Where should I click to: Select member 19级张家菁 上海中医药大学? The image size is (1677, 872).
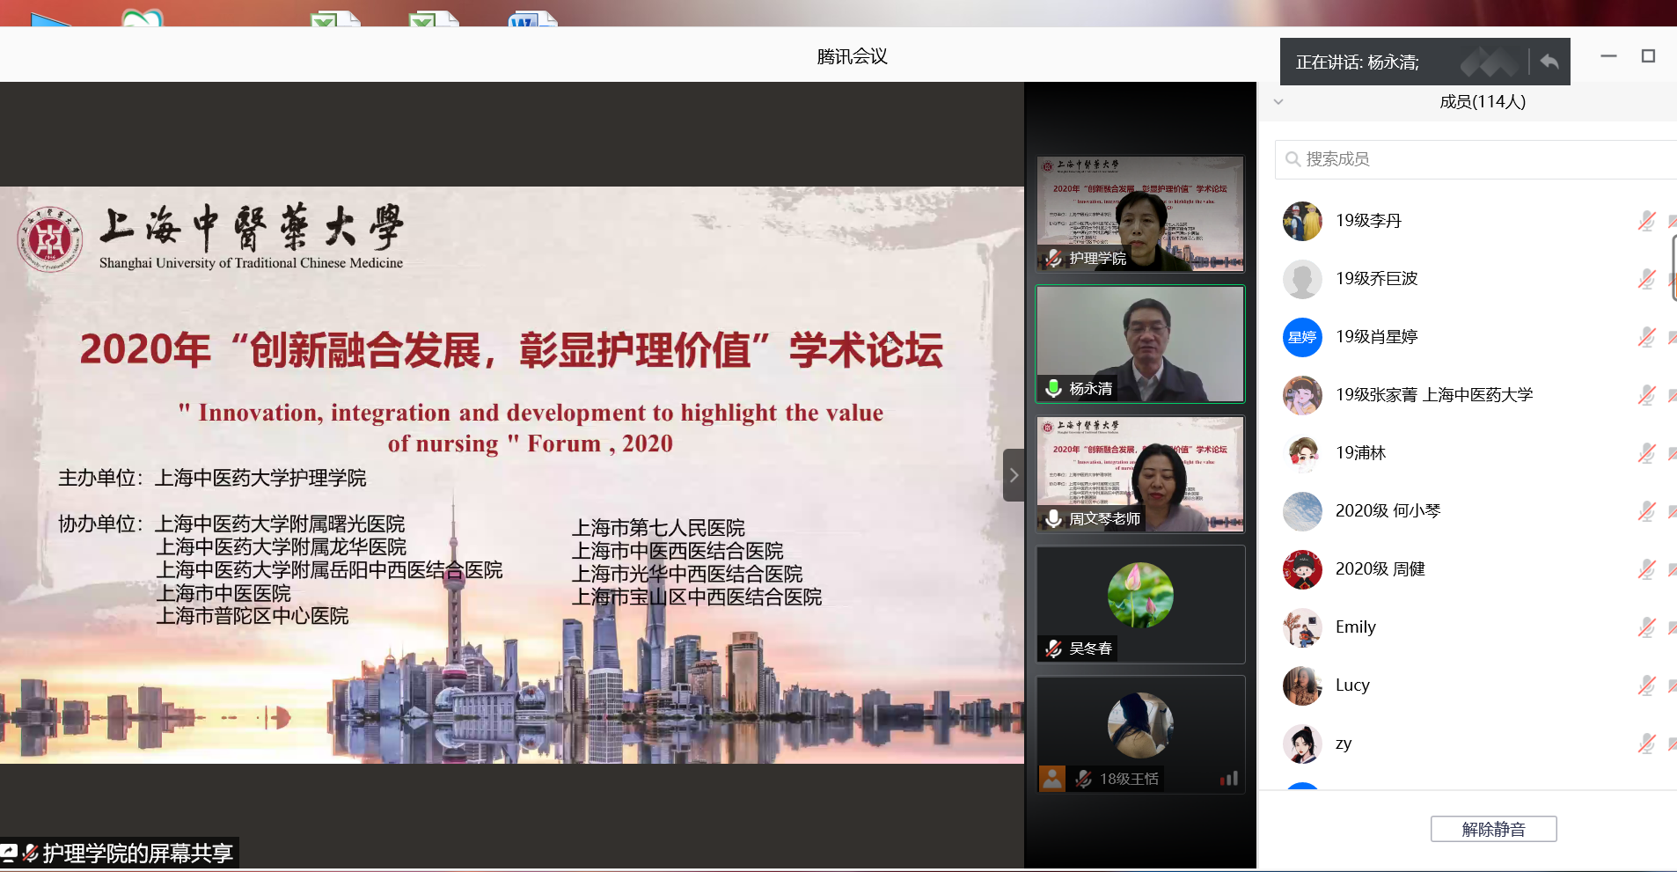click(x=1433, y=395)
